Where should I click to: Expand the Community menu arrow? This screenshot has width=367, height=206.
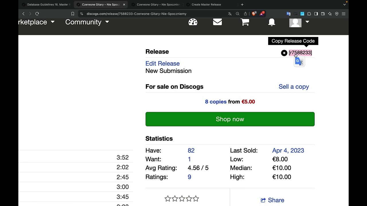[107, 22]
